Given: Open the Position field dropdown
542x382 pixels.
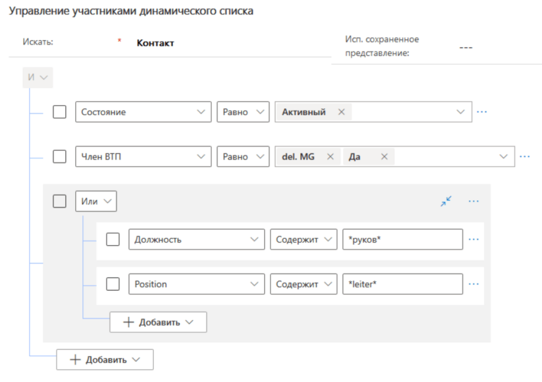Looking at the screenshot, I should [x=196, y=284].
